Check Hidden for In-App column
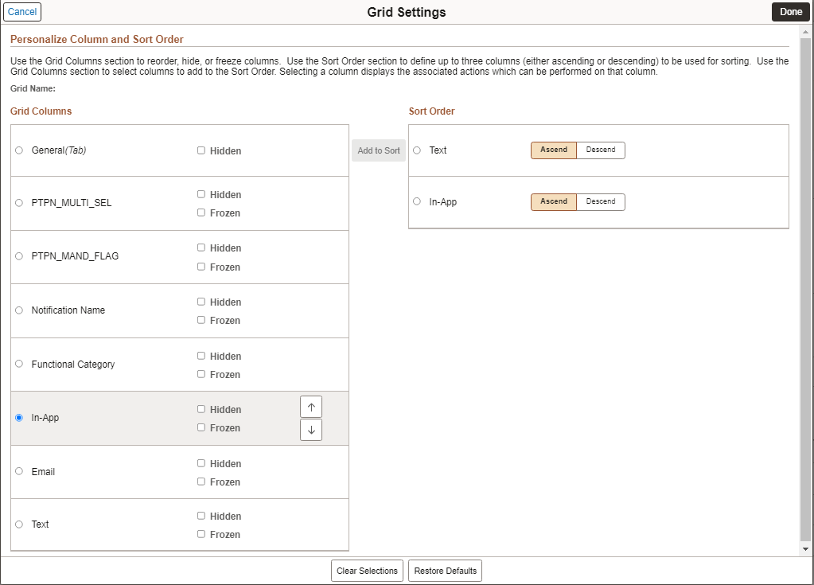Screen dimensions: 814x585 [201, 409]
